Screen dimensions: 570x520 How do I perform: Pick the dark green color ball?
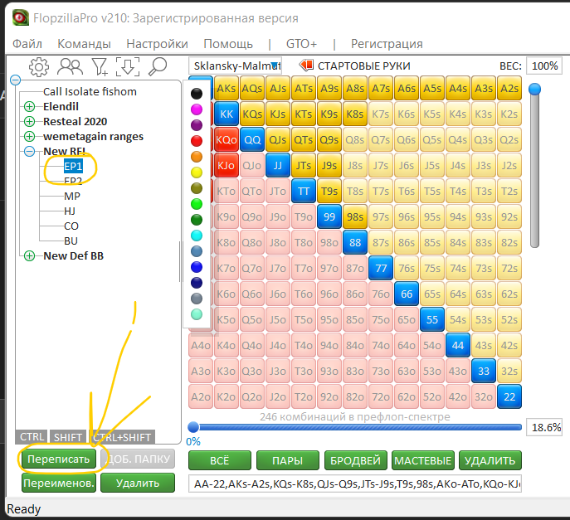[197, 220]
